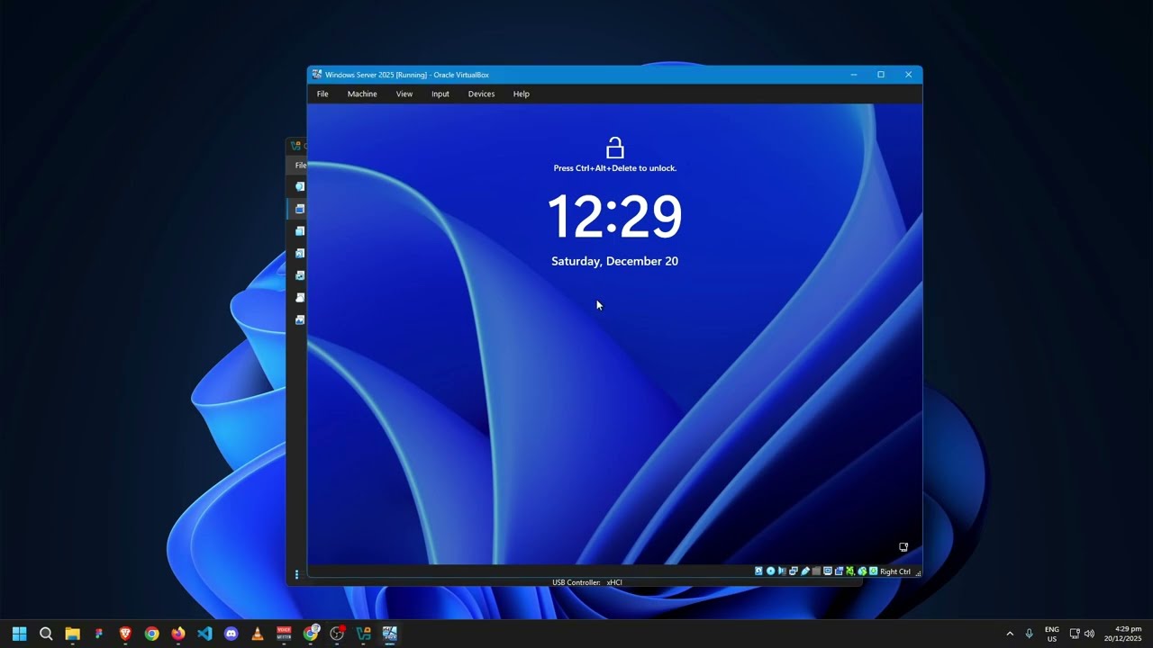The height and width of the screenshot is (648, 1153).
Task: Show hidden system tray icons
Action: coord(1010,634)
